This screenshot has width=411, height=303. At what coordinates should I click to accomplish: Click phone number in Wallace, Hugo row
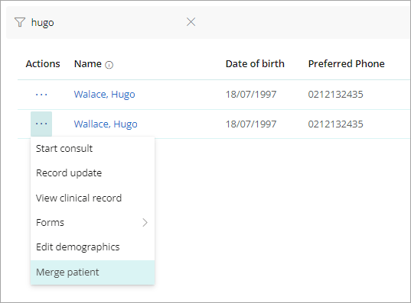[x=335, y=124]
